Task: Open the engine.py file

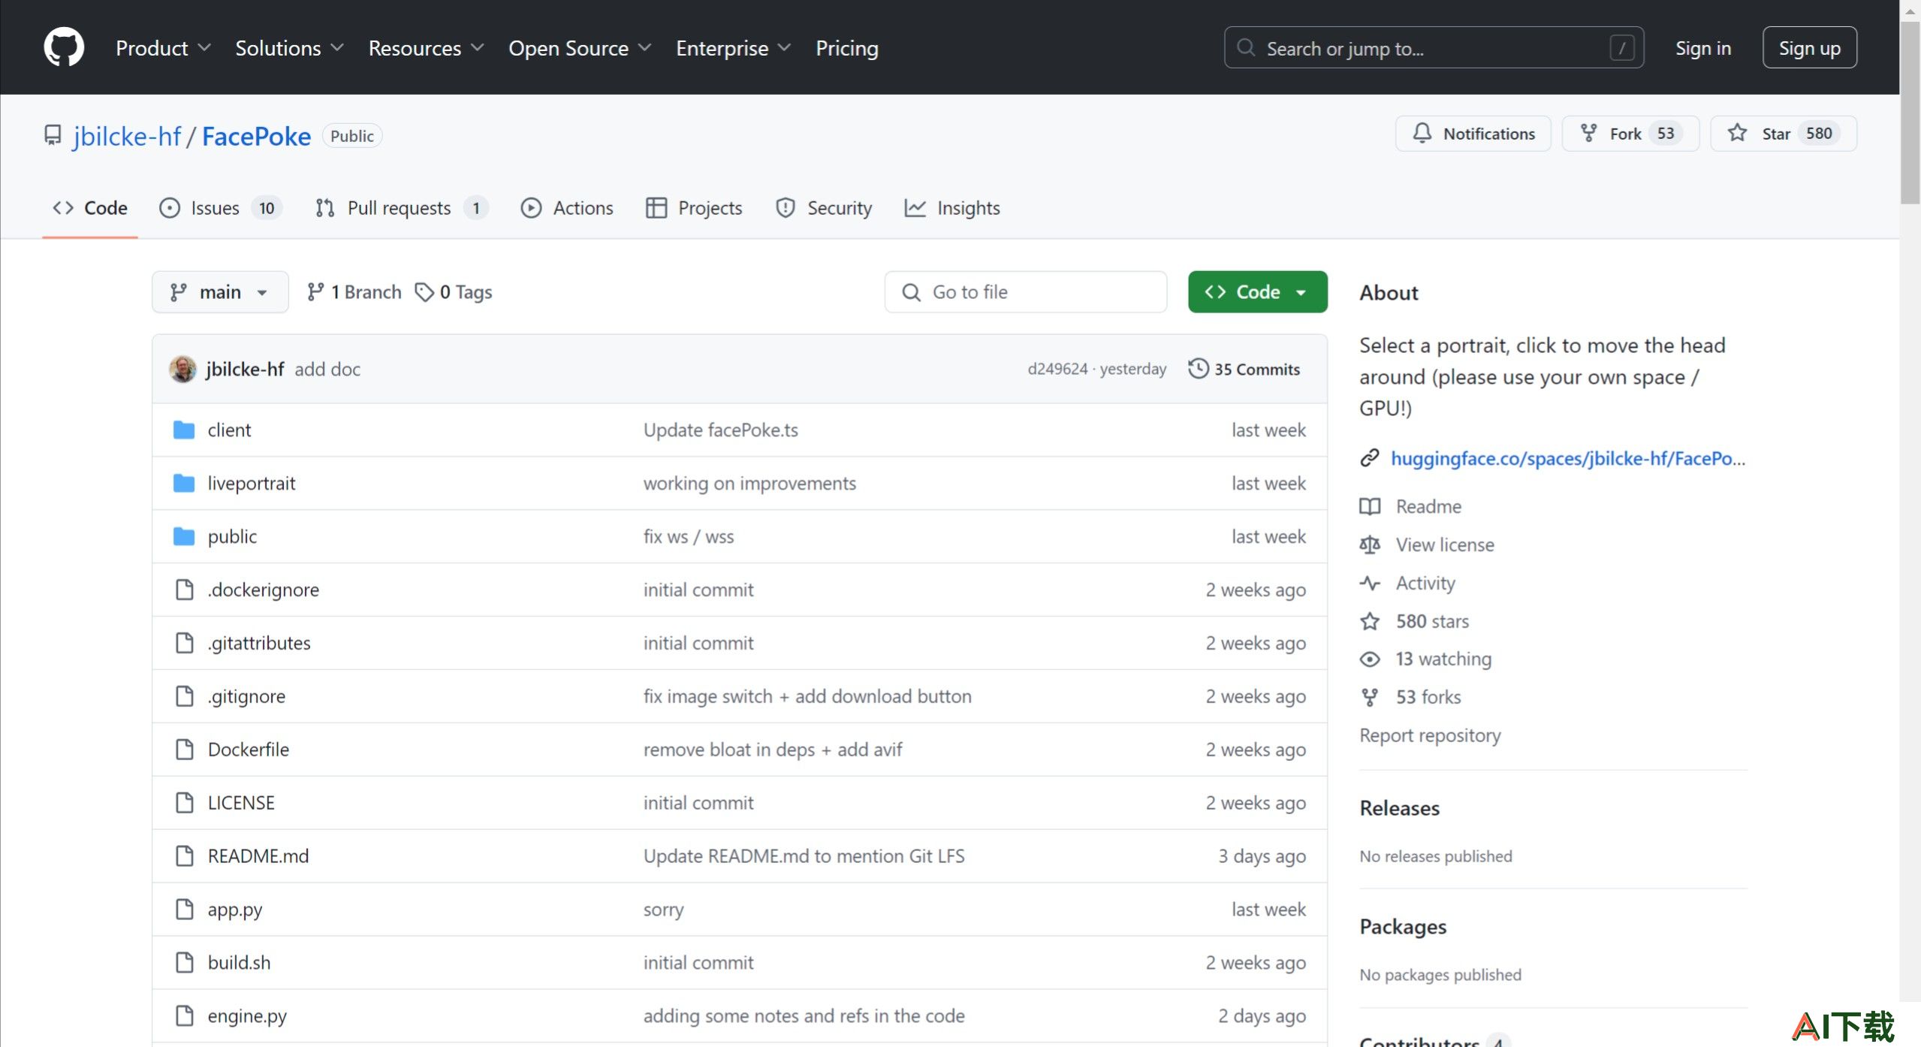Action: [247, 1015]
